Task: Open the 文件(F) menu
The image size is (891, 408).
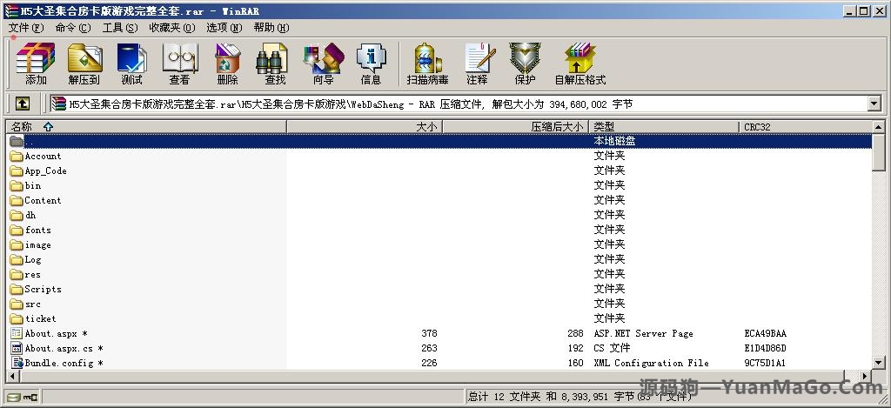Action: 26,27
